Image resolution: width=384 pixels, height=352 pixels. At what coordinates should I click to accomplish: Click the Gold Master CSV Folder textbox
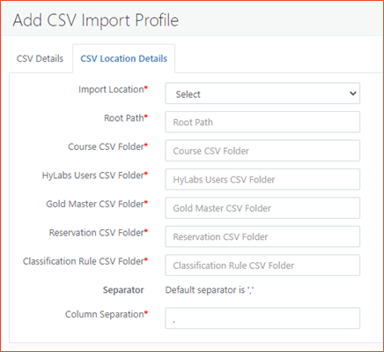(x=262, y=208)
